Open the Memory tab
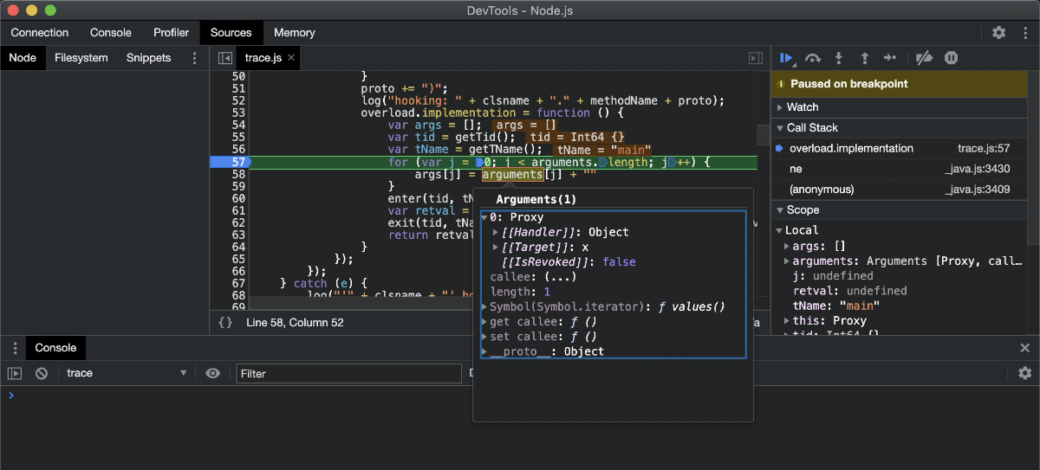The image size is (1040, 470). pyautogui.click(x=295, y=33)
